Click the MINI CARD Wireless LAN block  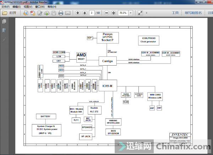tap(155, 96)
